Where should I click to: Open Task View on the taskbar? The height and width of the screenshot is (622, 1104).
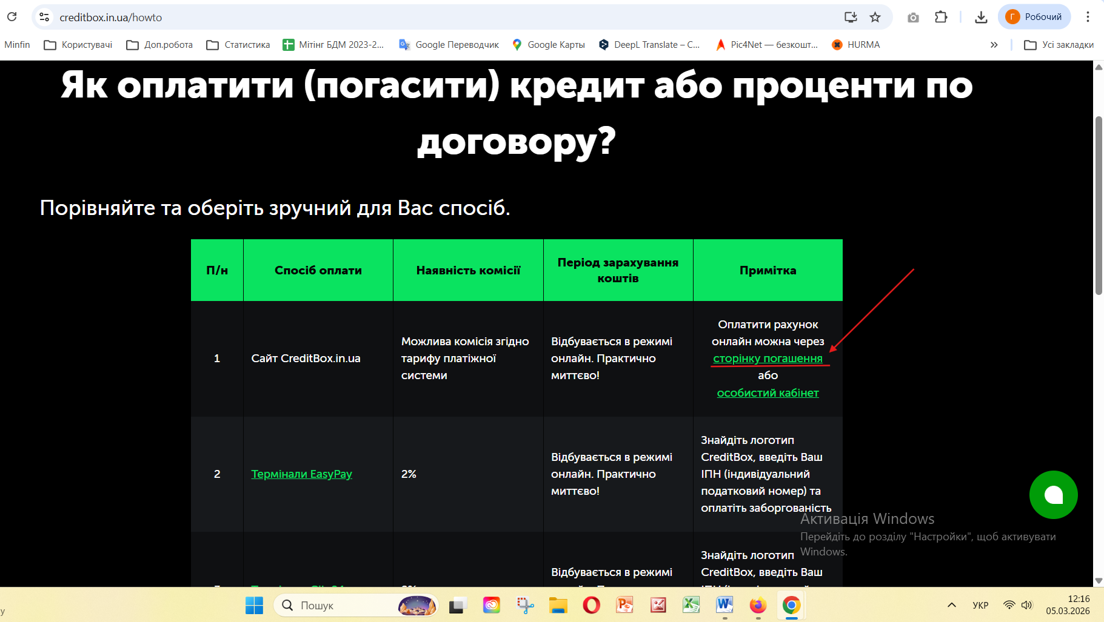(x=458, y=605)
